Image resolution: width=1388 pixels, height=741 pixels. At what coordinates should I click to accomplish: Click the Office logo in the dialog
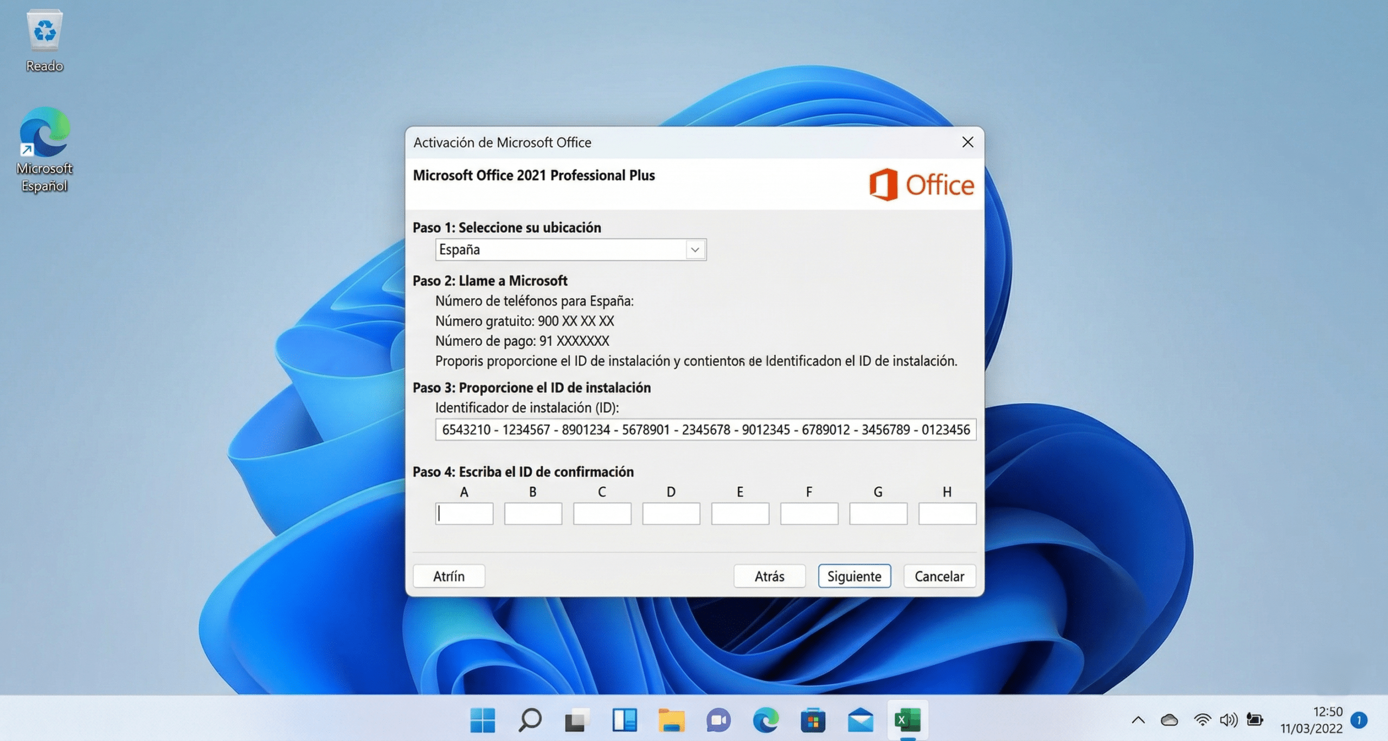point(922,184)
